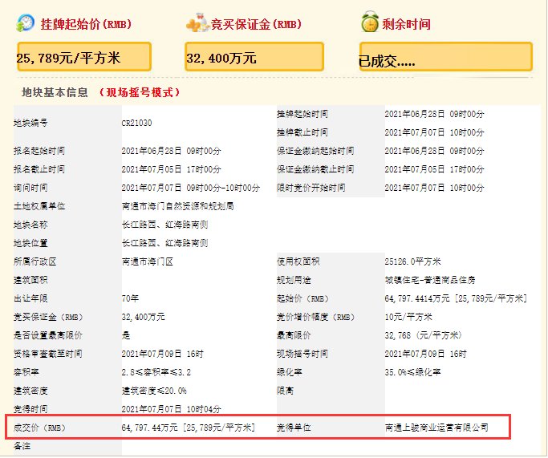Viewport: 548px width, 458px height.
Task: Select the 已成交 remaining time box
Action: tap(446, 57)
